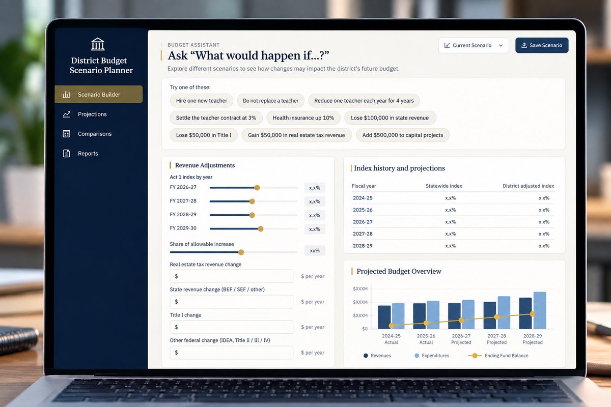This screenshot has width=611, height=407.
Task: Click fiscal year 2028-29 in index table
Action: coord(363,246)
